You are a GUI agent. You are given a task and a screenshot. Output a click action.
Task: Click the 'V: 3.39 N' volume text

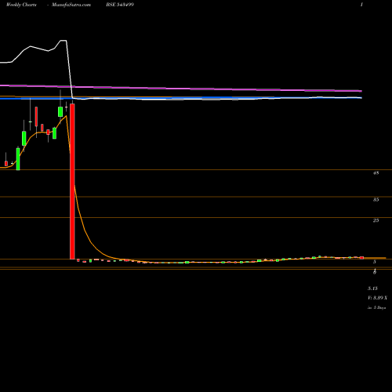tap(377, 298)
